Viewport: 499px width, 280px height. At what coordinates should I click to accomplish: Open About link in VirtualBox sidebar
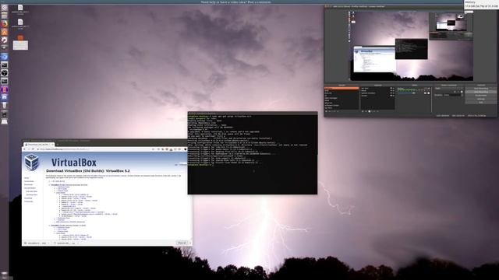(x=27, y=178)
